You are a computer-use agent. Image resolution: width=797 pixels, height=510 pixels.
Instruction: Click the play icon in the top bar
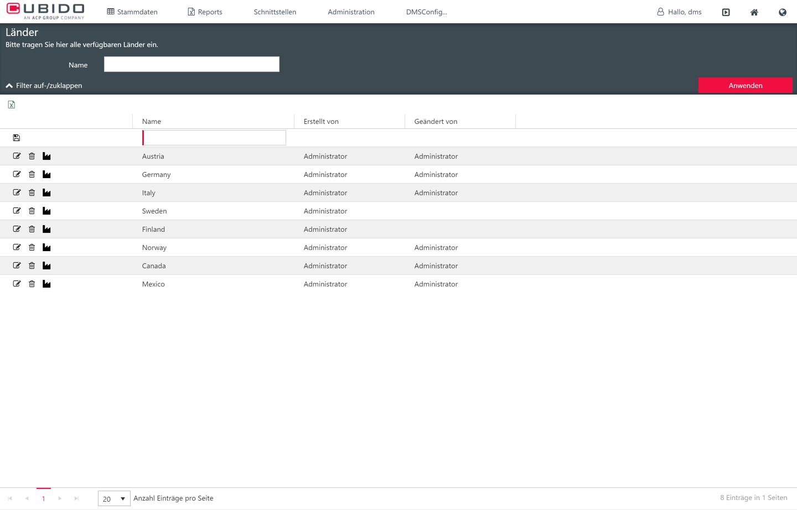(x=726, y=12)
